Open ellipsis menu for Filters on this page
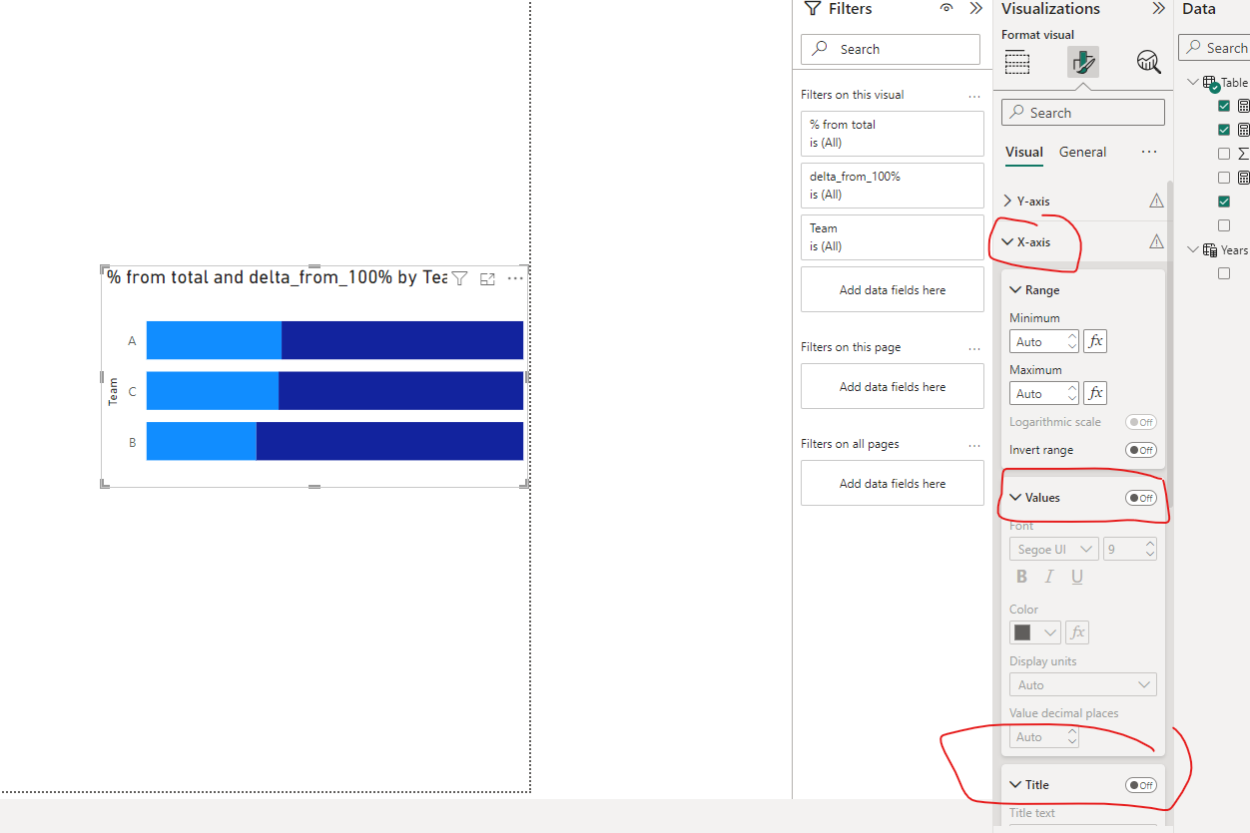 tap(974, 348)
